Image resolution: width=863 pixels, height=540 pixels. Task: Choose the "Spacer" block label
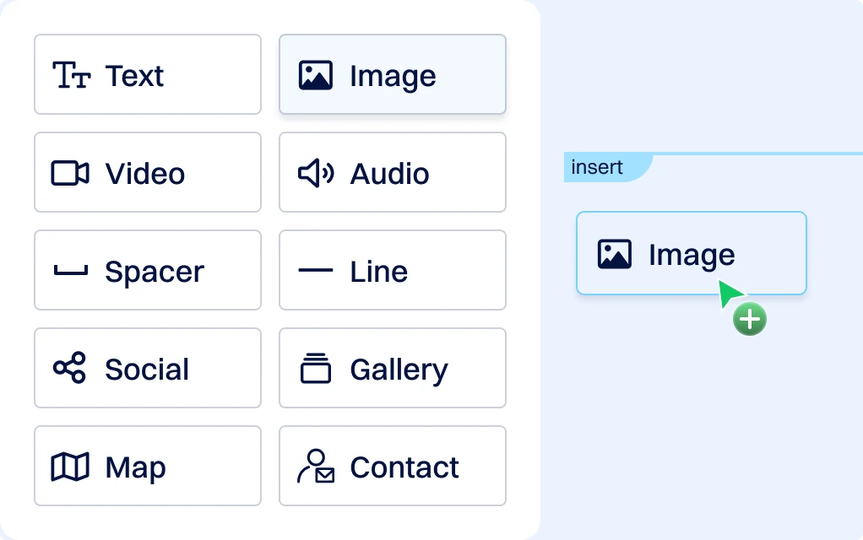coord(155,272)
